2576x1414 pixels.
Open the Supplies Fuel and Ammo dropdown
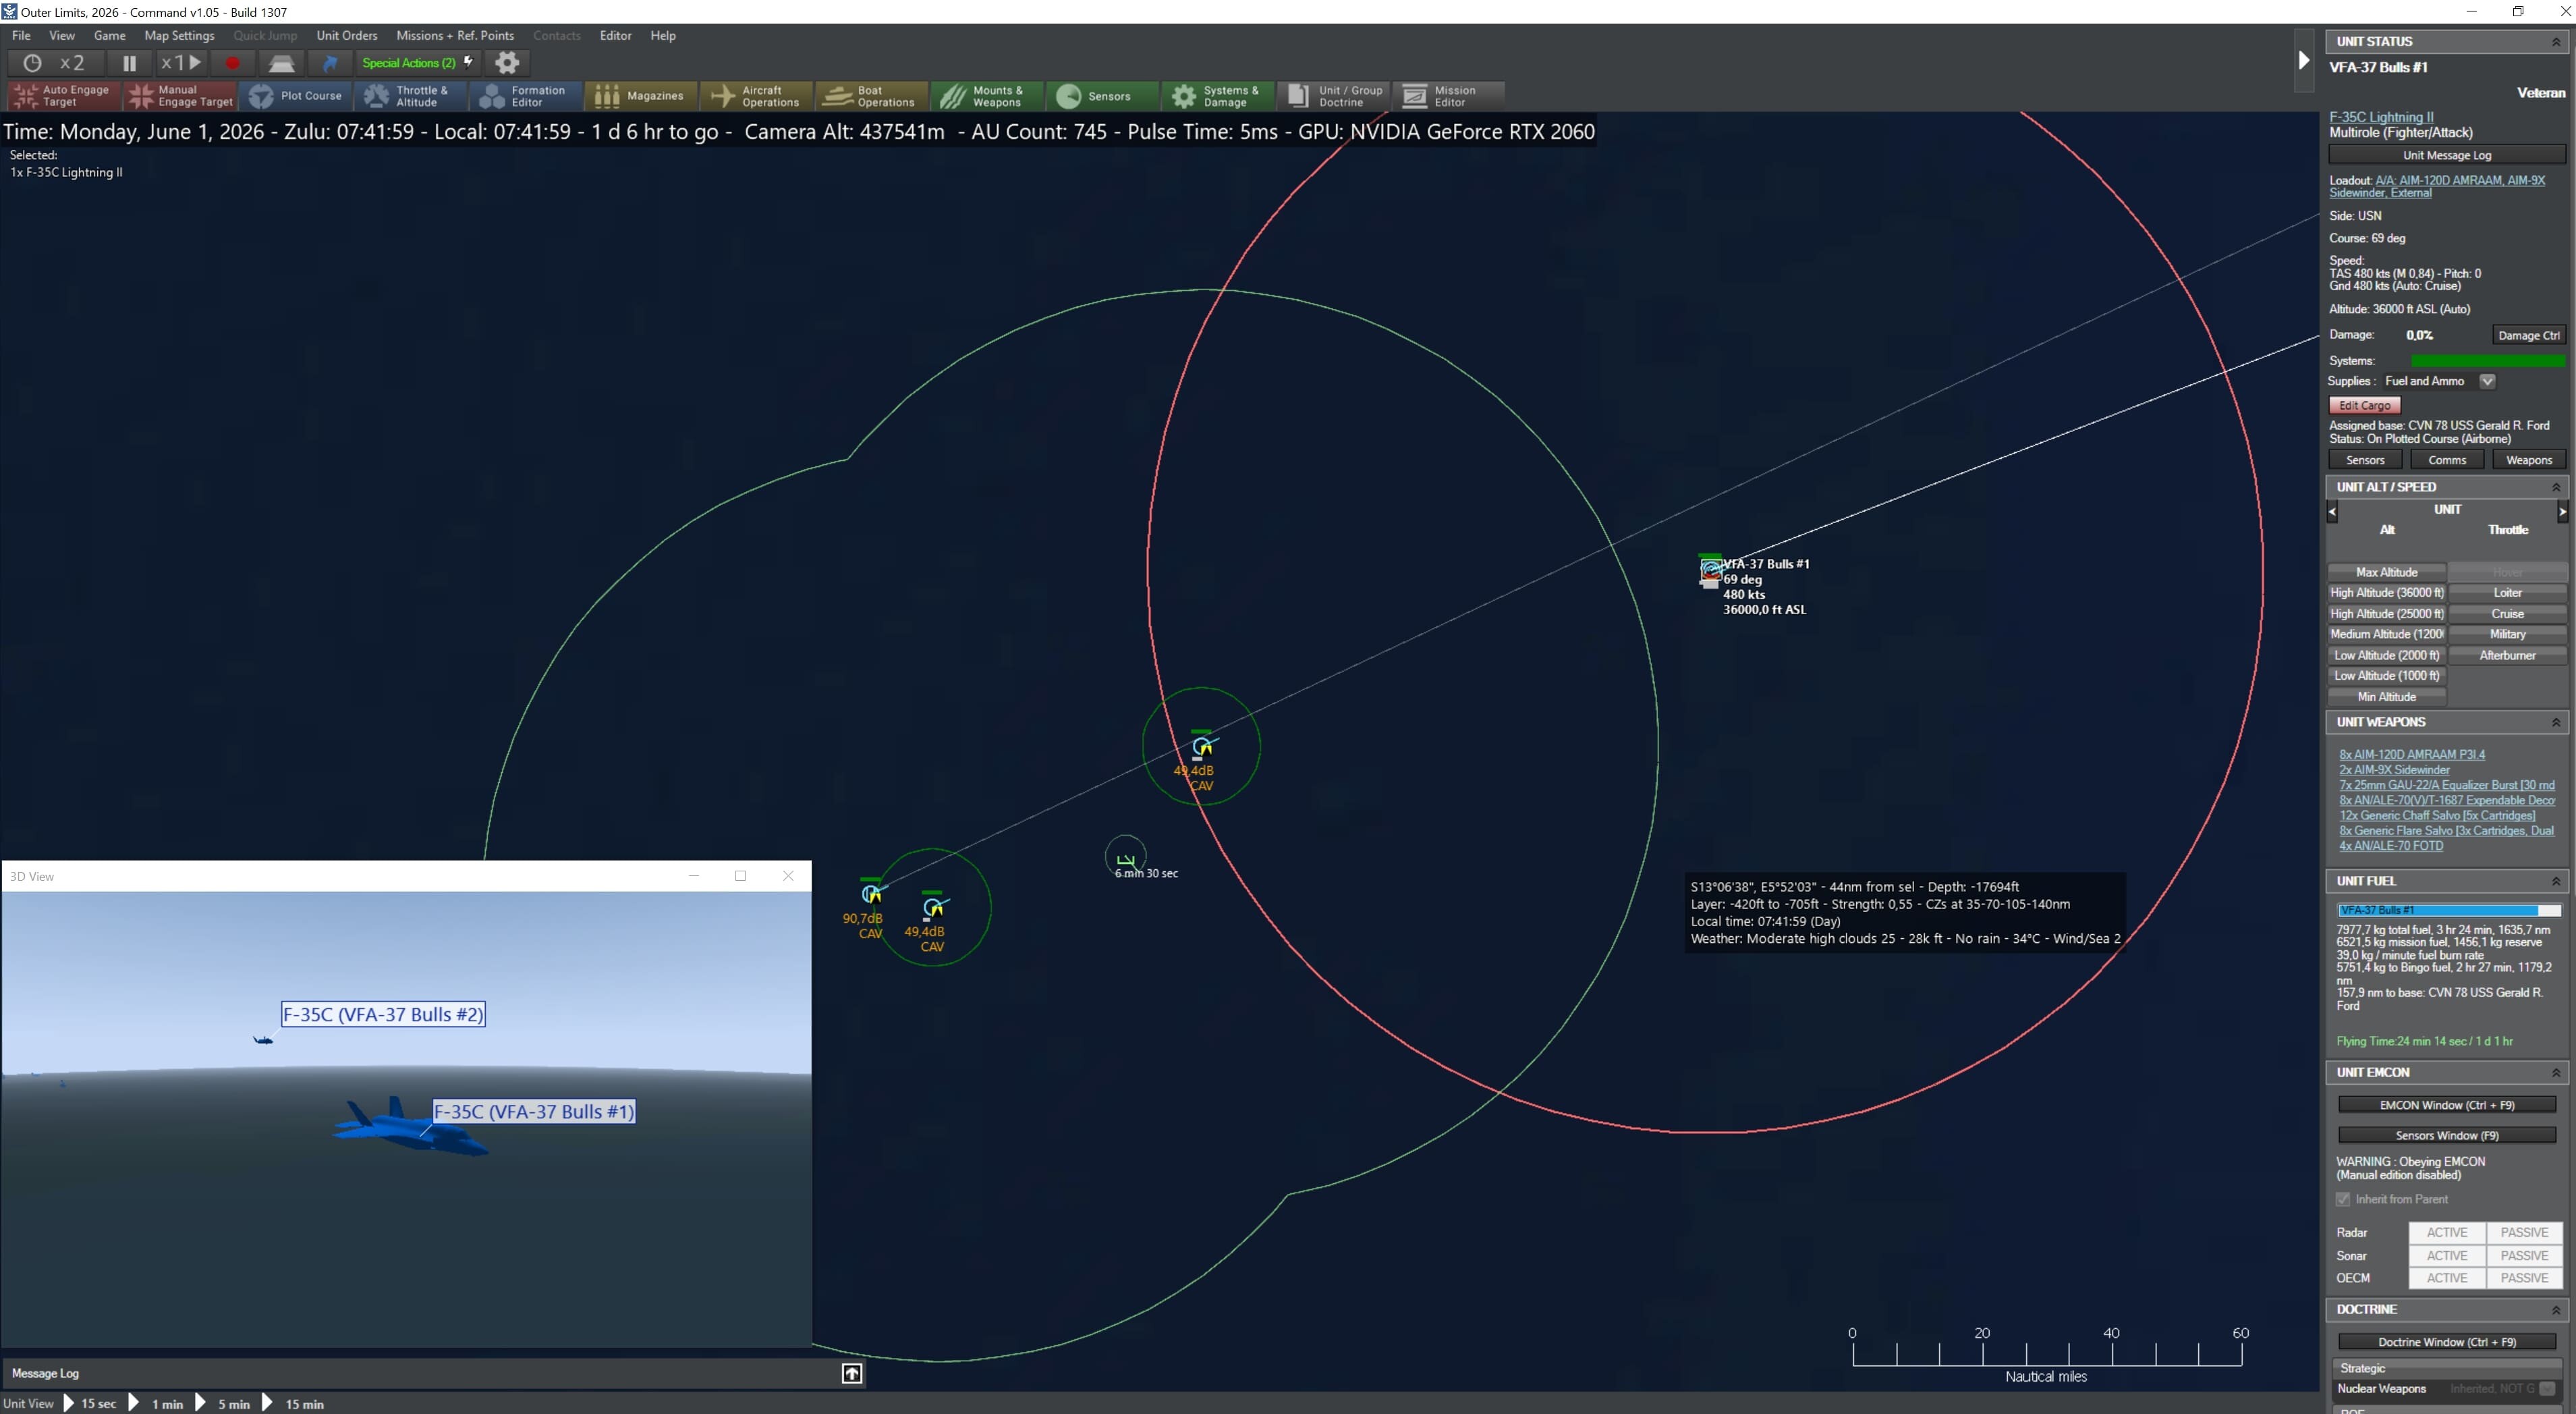click(2489, 380)
